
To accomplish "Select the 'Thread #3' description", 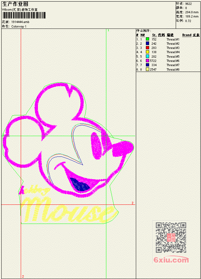I will (173, 48).
